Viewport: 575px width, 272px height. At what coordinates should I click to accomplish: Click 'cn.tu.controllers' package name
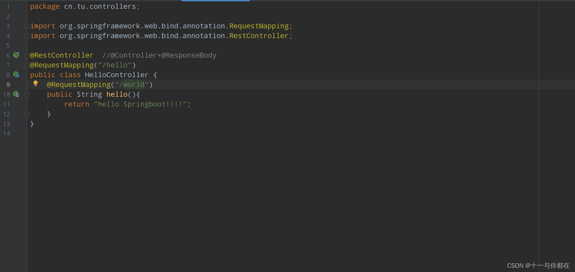click(x=100, y=7)
